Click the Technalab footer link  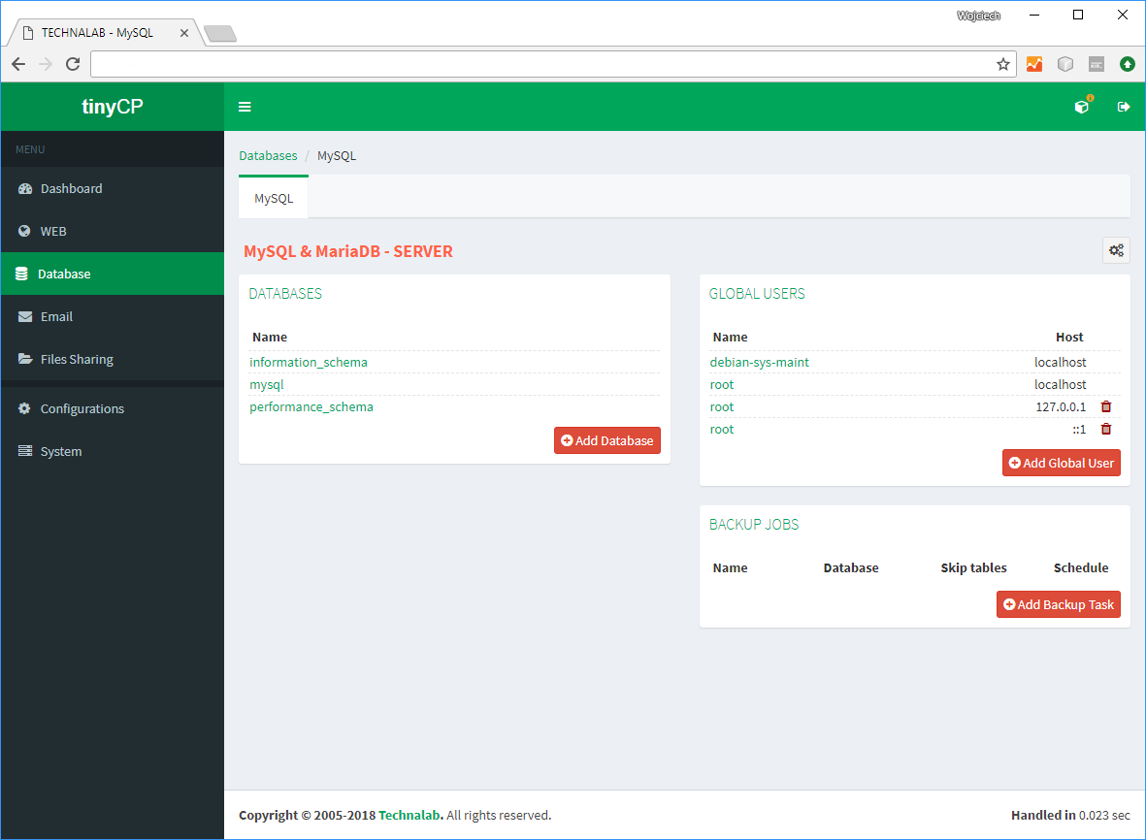pyautogui.click(x=410, y=815)
